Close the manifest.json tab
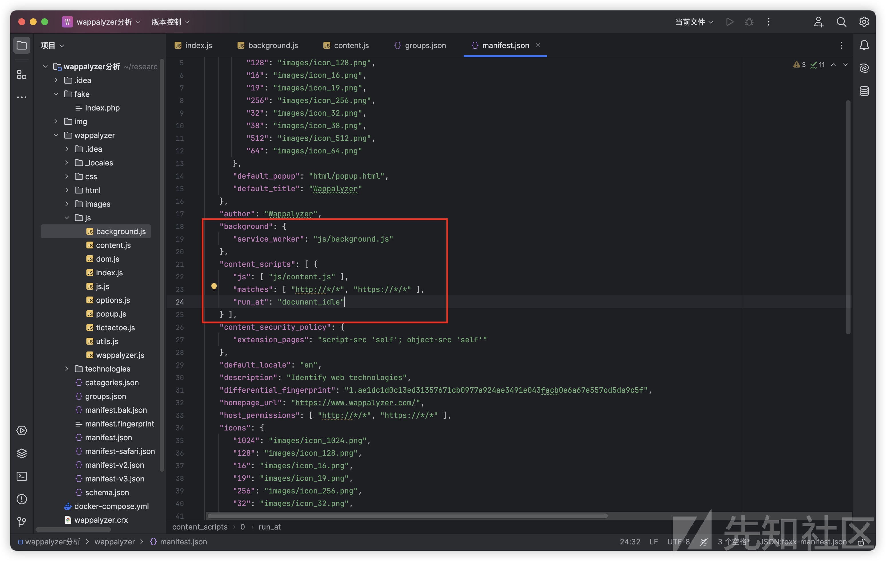The height and width of the screenshot is (561, 886). point(537,45)
